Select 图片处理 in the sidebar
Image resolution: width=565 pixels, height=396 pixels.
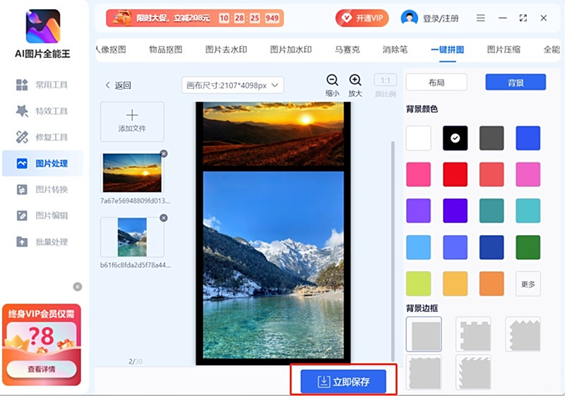[42, 164]
